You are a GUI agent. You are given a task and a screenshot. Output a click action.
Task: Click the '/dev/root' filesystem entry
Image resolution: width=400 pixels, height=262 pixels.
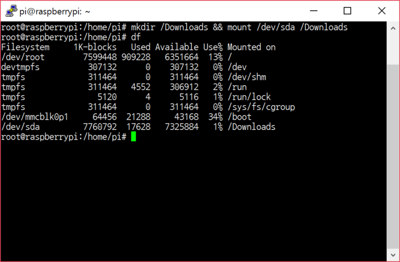(x=23, y=57)
